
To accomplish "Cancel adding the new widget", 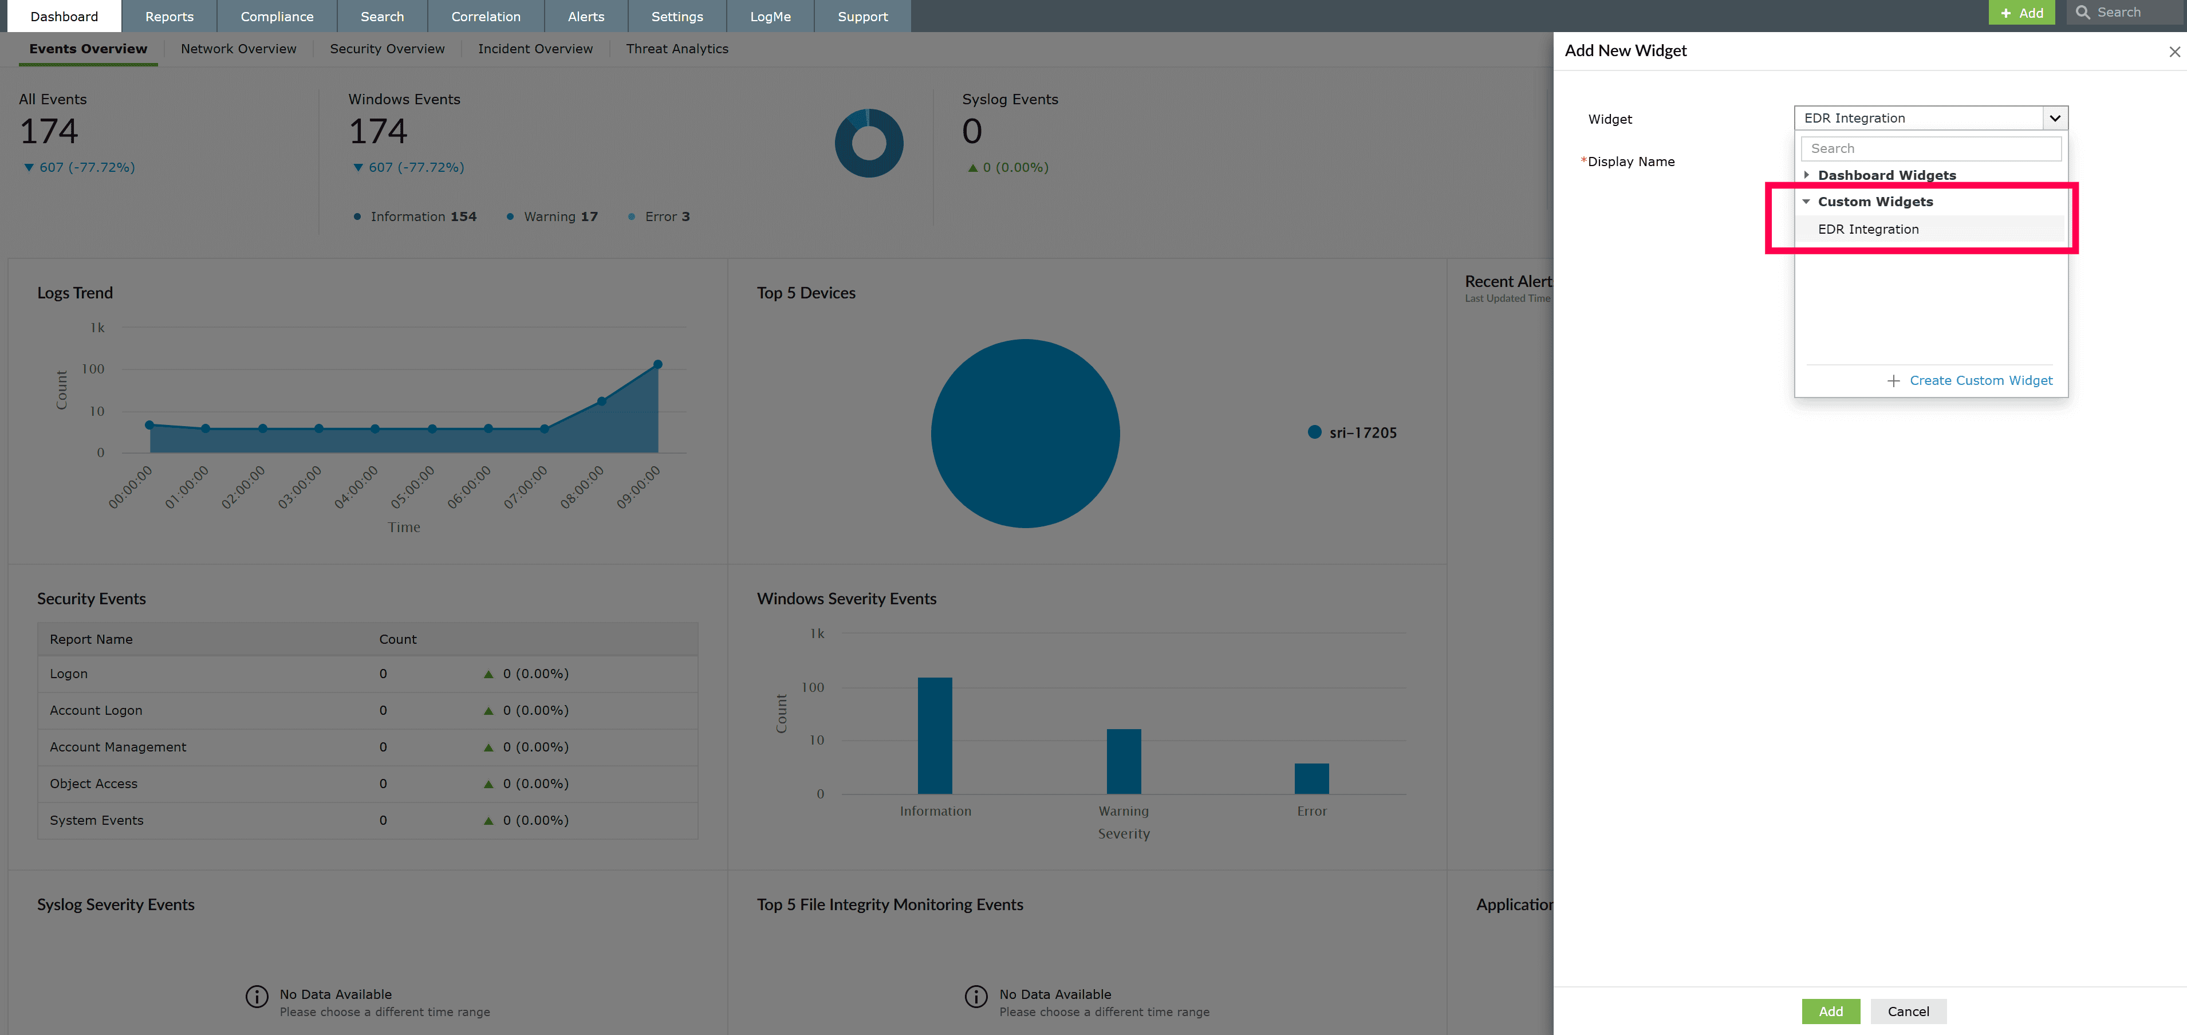I will 1909,1011.
